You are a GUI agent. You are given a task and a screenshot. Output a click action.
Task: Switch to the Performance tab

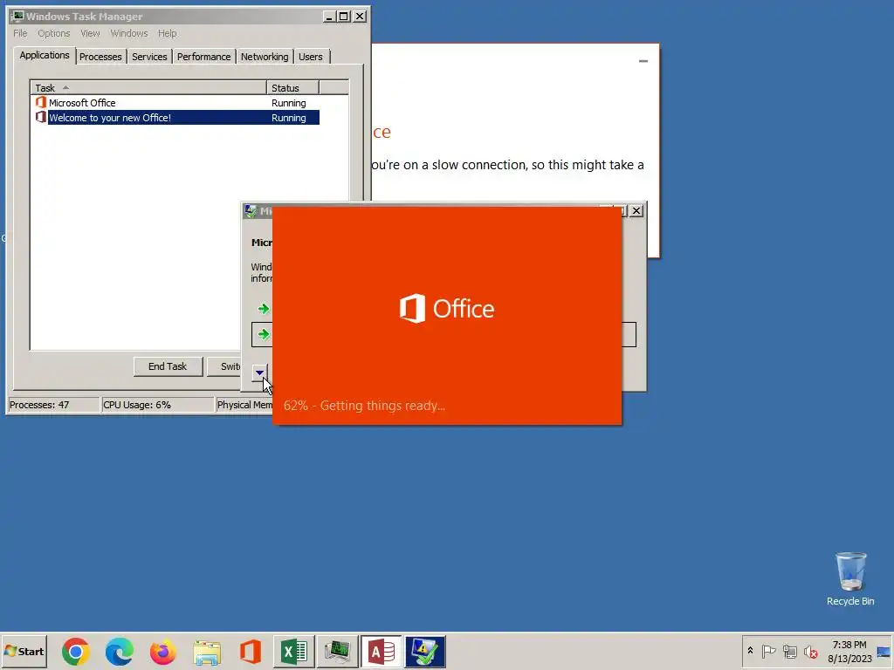[203, 57]
